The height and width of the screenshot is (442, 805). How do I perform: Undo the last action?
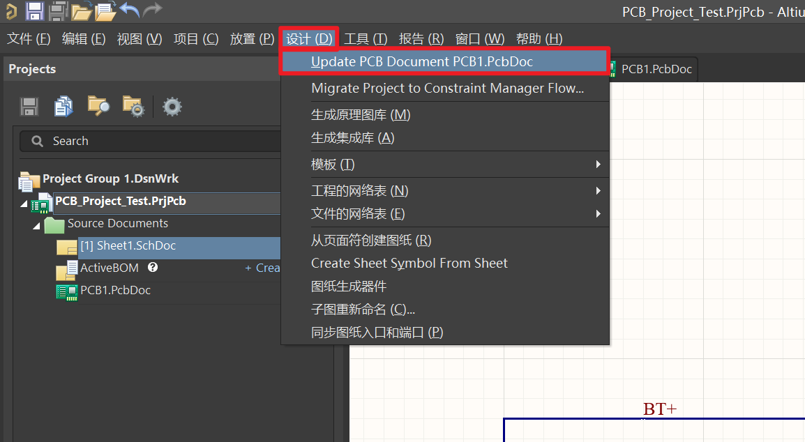click(x=129, y=10)
